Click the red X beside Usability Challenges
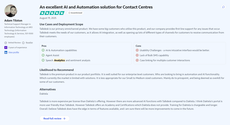Viewport: 230px width, 125px height. click(x=137, y=50)
